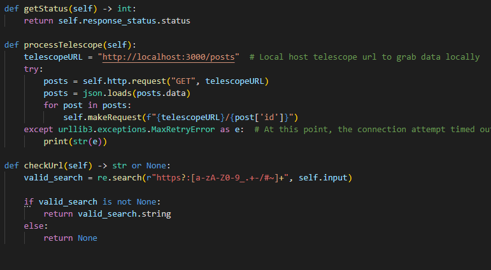The image size is (491, 270).
Task: Click the processTelescope function name
Action: tap(63, 45)
